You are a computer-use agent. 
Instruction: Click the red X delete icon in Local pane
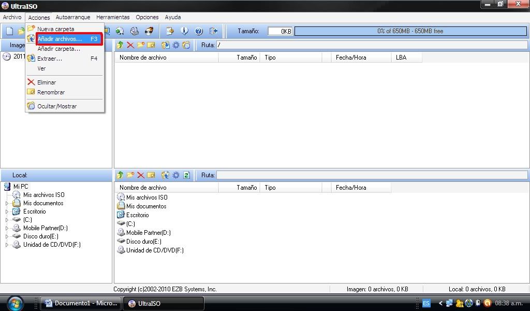pos(141,175)
